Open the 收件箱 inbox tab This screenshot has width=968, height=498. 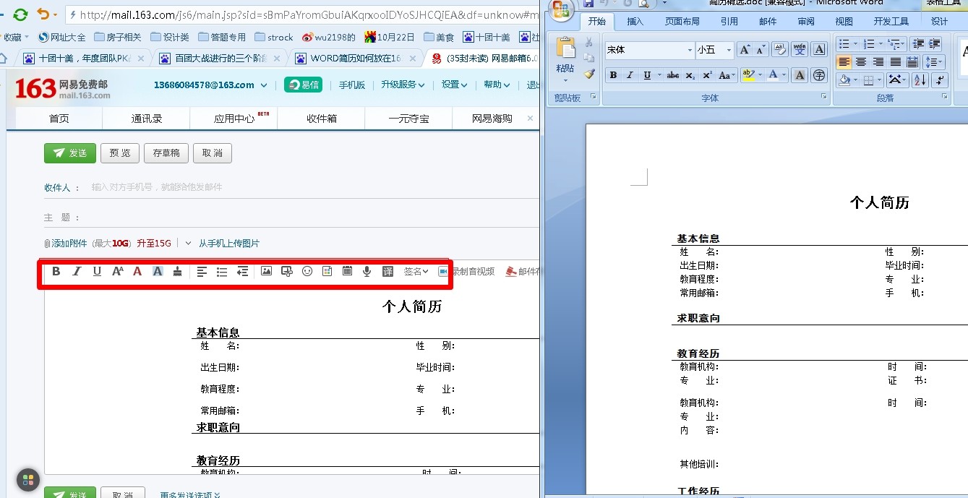point(321,118)
